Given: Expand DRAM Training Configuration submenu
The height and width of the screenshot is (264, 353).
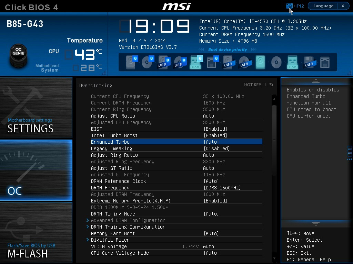Looking at the screenshot, I should (128, 227).
